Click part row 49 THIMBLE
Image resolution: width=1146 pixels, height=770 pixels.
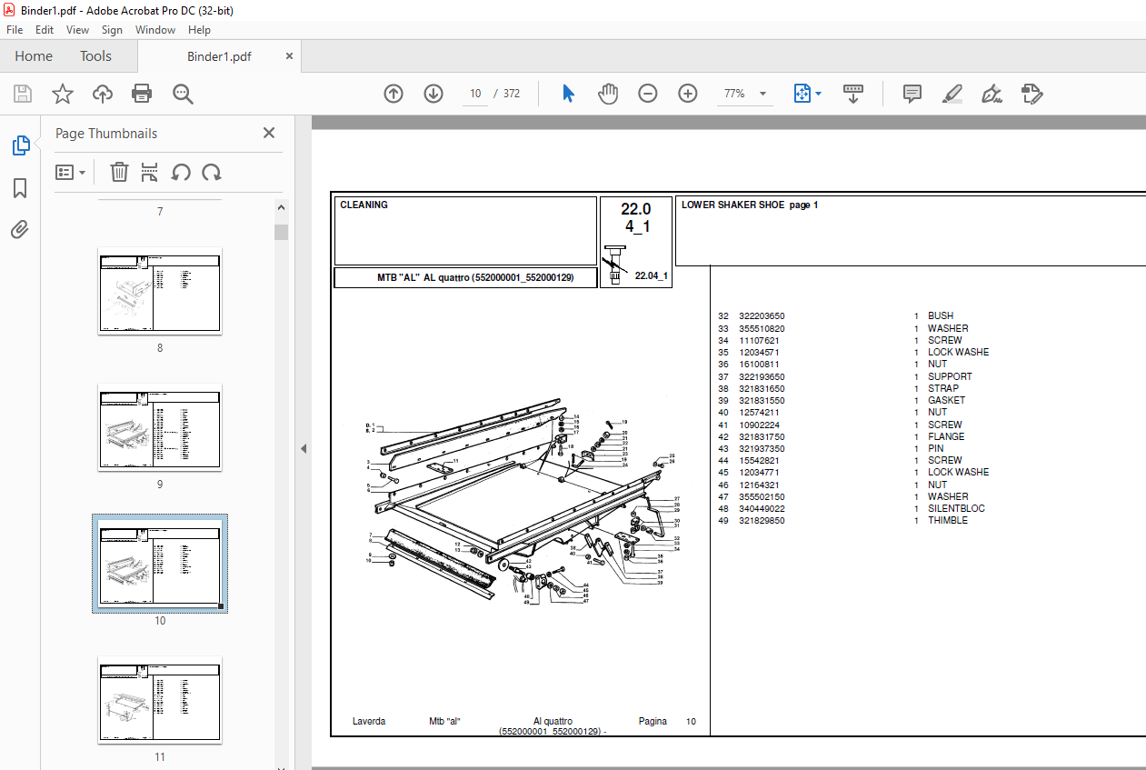coord(843,520)
